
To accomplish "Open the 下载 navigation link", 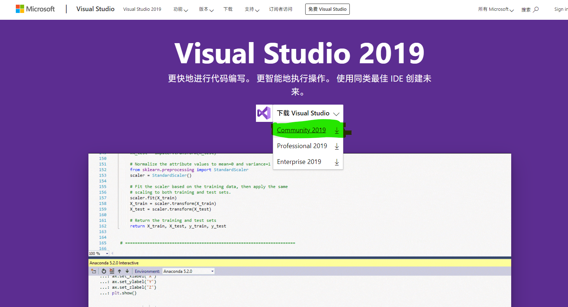I will click(228, 9).
